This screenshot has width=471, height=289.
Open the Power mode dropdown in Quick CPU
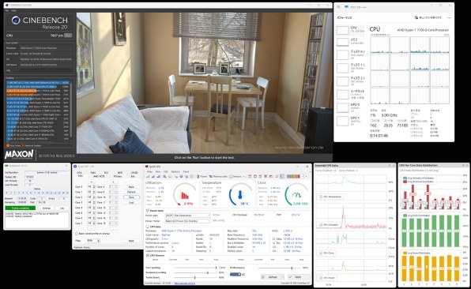point(188,221)
